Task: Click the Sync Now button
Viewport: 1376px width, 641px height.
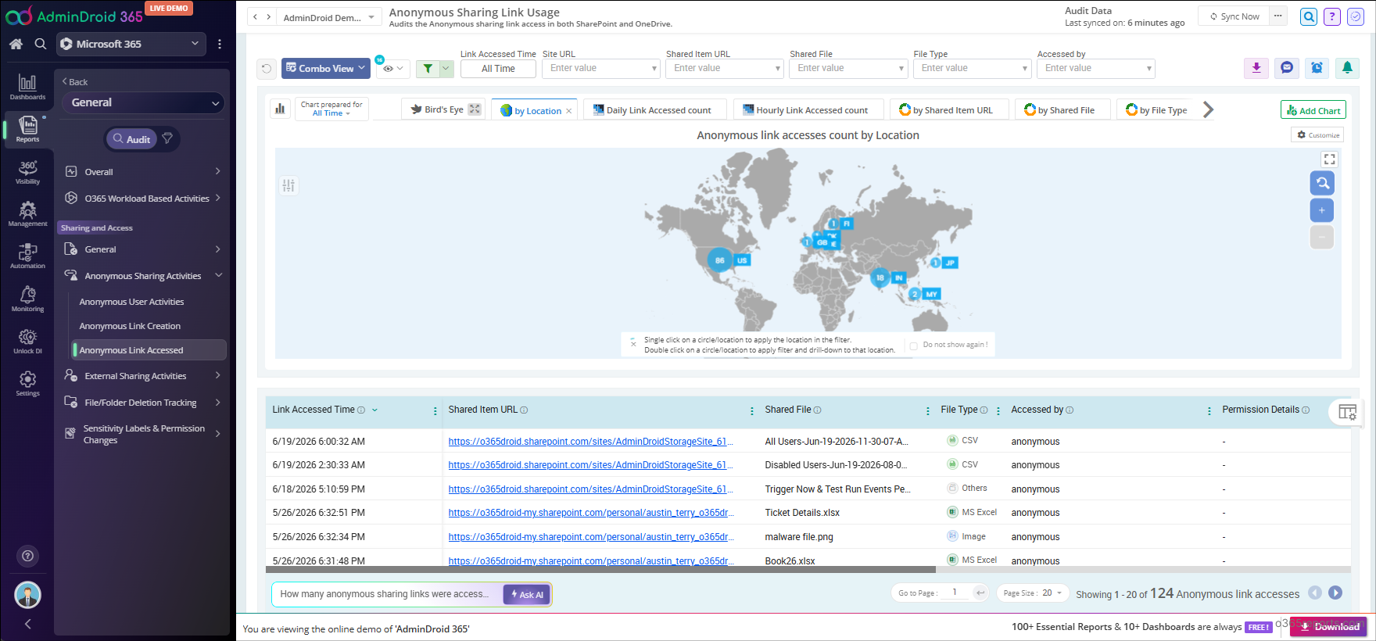Action: (1234, 16)
